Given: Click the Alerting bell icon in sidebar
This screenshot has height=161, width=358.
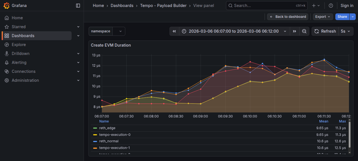Looking at the screenshot, I should (7, 63).
